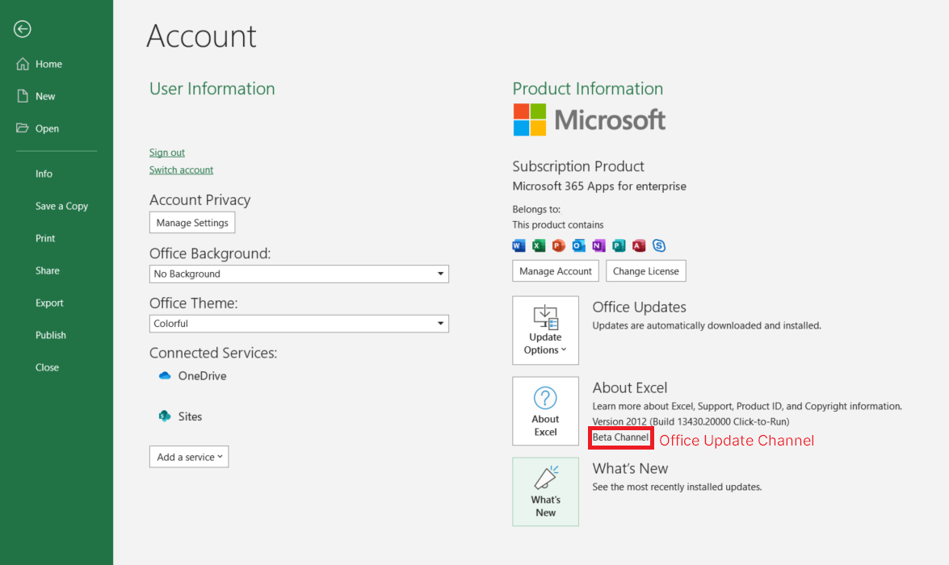Open Update Options dropdown button

545,330
